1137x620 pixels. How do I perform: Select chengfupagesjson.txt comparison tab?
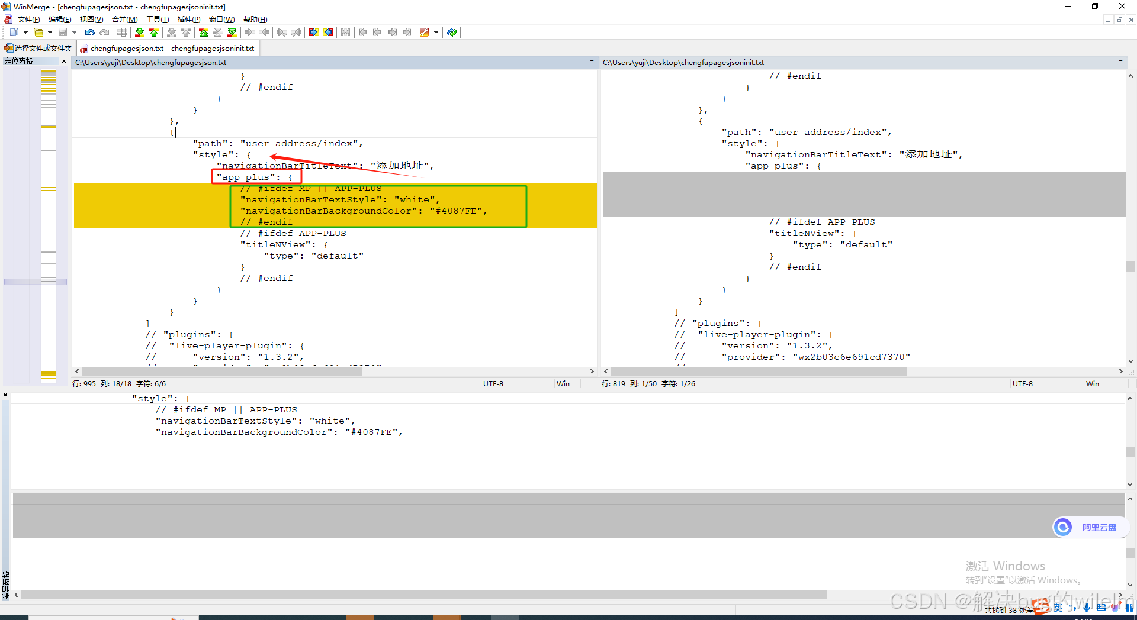[x=167, y=49]
